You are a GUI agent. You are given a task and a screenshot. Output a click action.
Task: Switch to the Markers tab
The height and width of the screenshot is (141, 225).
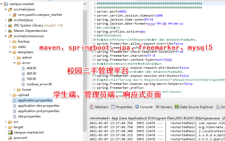tap(99, 107)
